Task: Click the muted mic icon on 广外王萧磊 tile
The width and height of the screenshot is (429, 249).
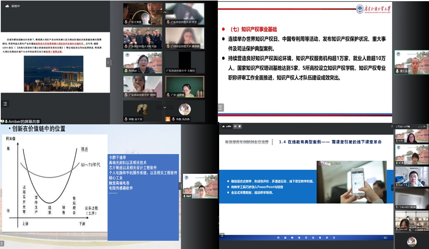Action: point(126,22)
